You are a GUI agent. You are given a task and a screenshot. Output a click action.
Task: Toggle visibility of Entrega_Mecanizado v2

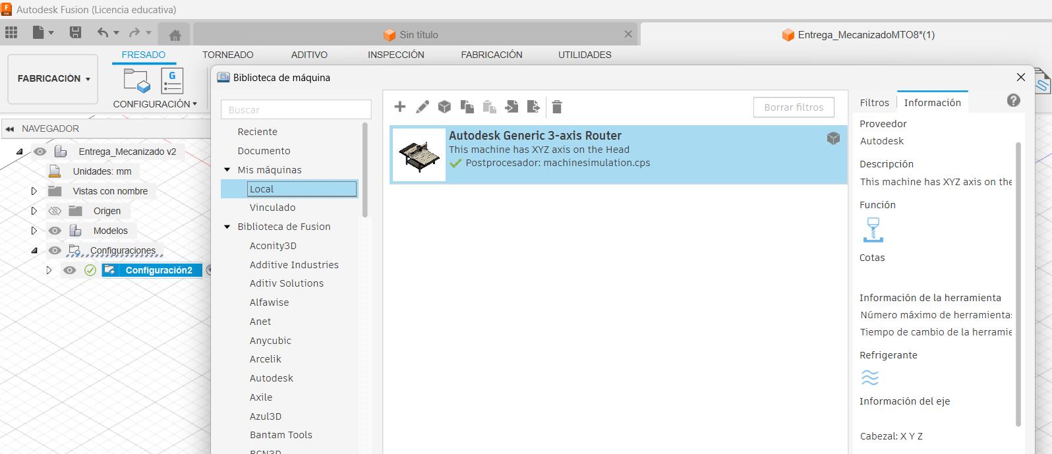[40, 152]
